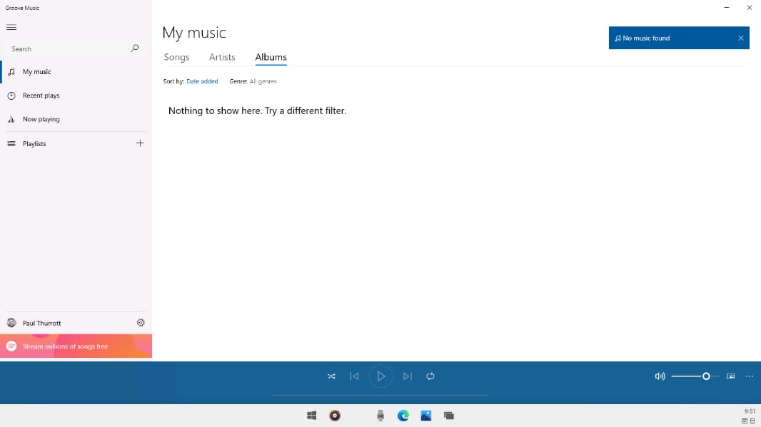Screen dimensions: 761x427
Task: Open Recent plays in sidebar
Action: (41, 96)
